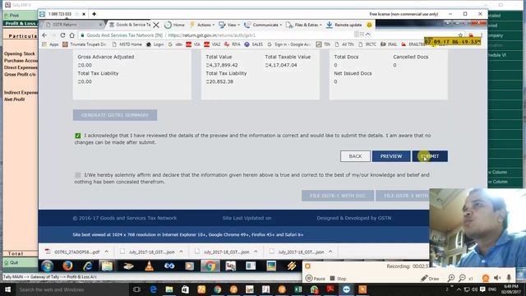This screenshot has width=526, height=296.
Task: Click the PREVIEW button
Action: (x=391, y=156)
